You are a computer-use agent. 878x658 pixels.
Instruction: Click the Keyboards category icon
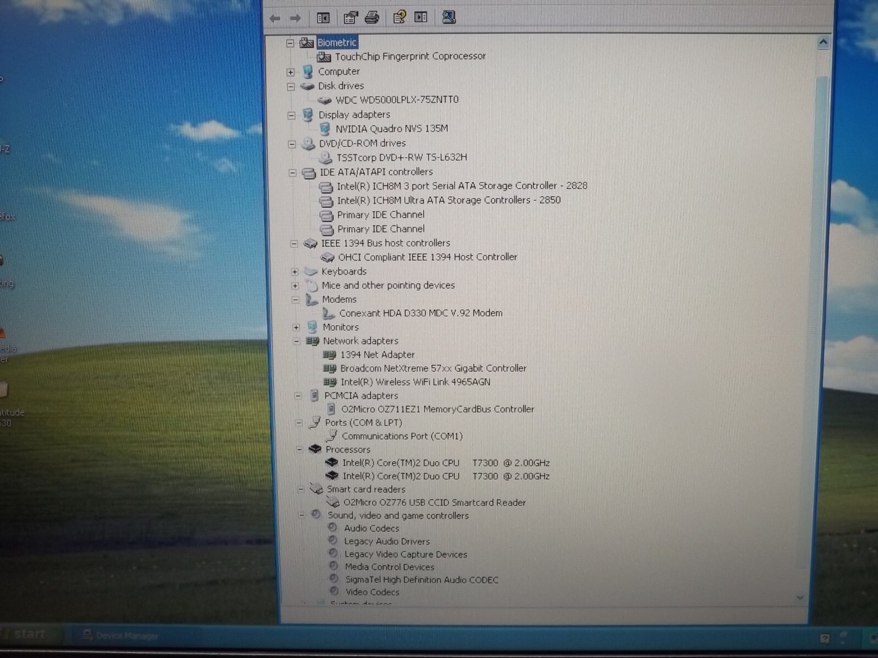(311, 271)
